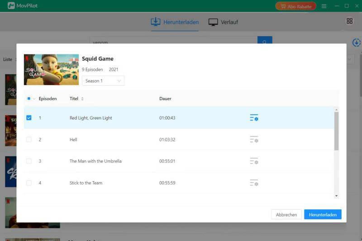The height and width of the screenshot is (241, 362).
Task: Click the grid view icon
Action: (x=349, y=21)
